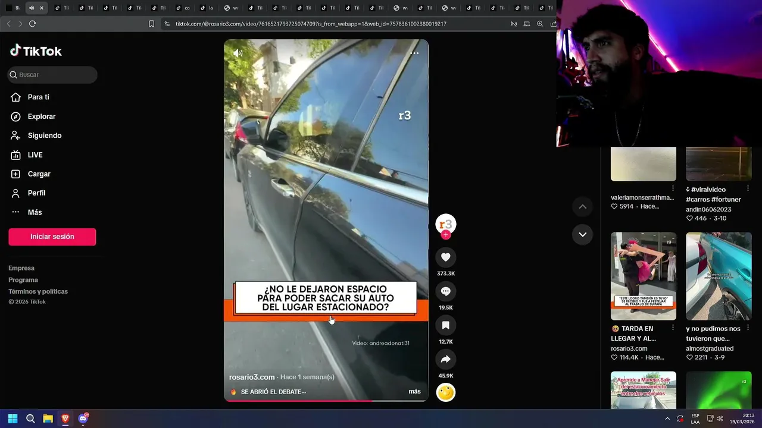Click the video progress bar
Viewport: 762px width, 428px height.
click(326, 401)
